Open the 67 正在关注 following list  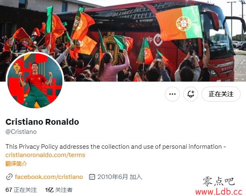[x=21, y=190]
